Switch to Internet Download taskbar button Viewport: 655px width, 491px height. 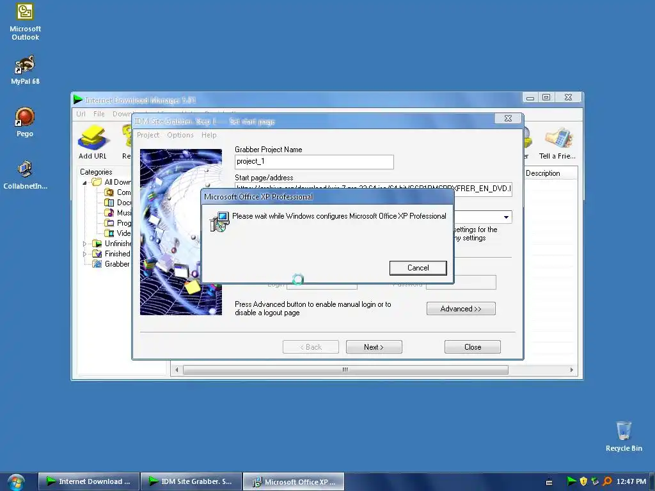(88, 481)
